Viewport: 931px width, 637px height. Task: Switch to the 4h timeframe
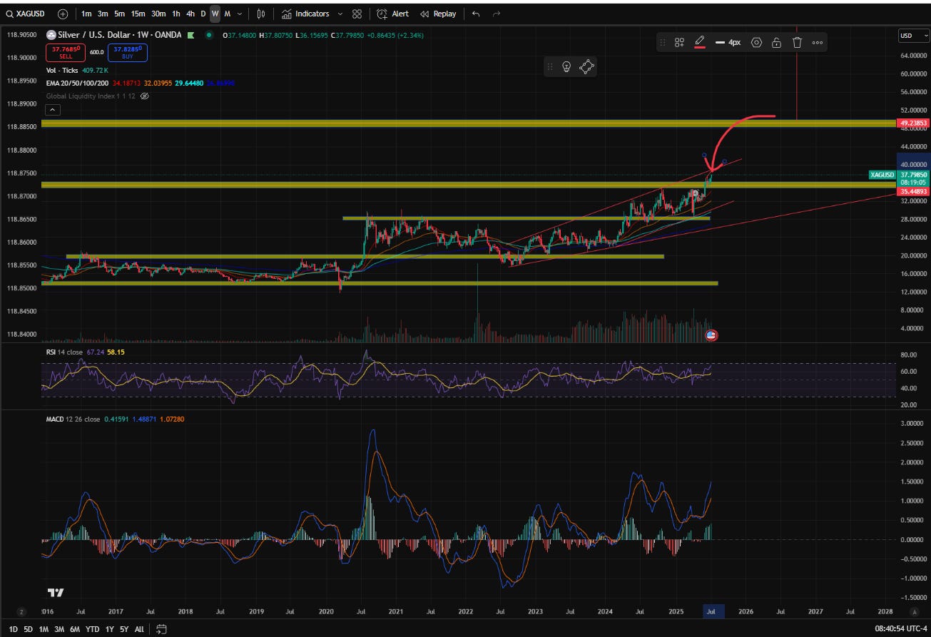190,14
